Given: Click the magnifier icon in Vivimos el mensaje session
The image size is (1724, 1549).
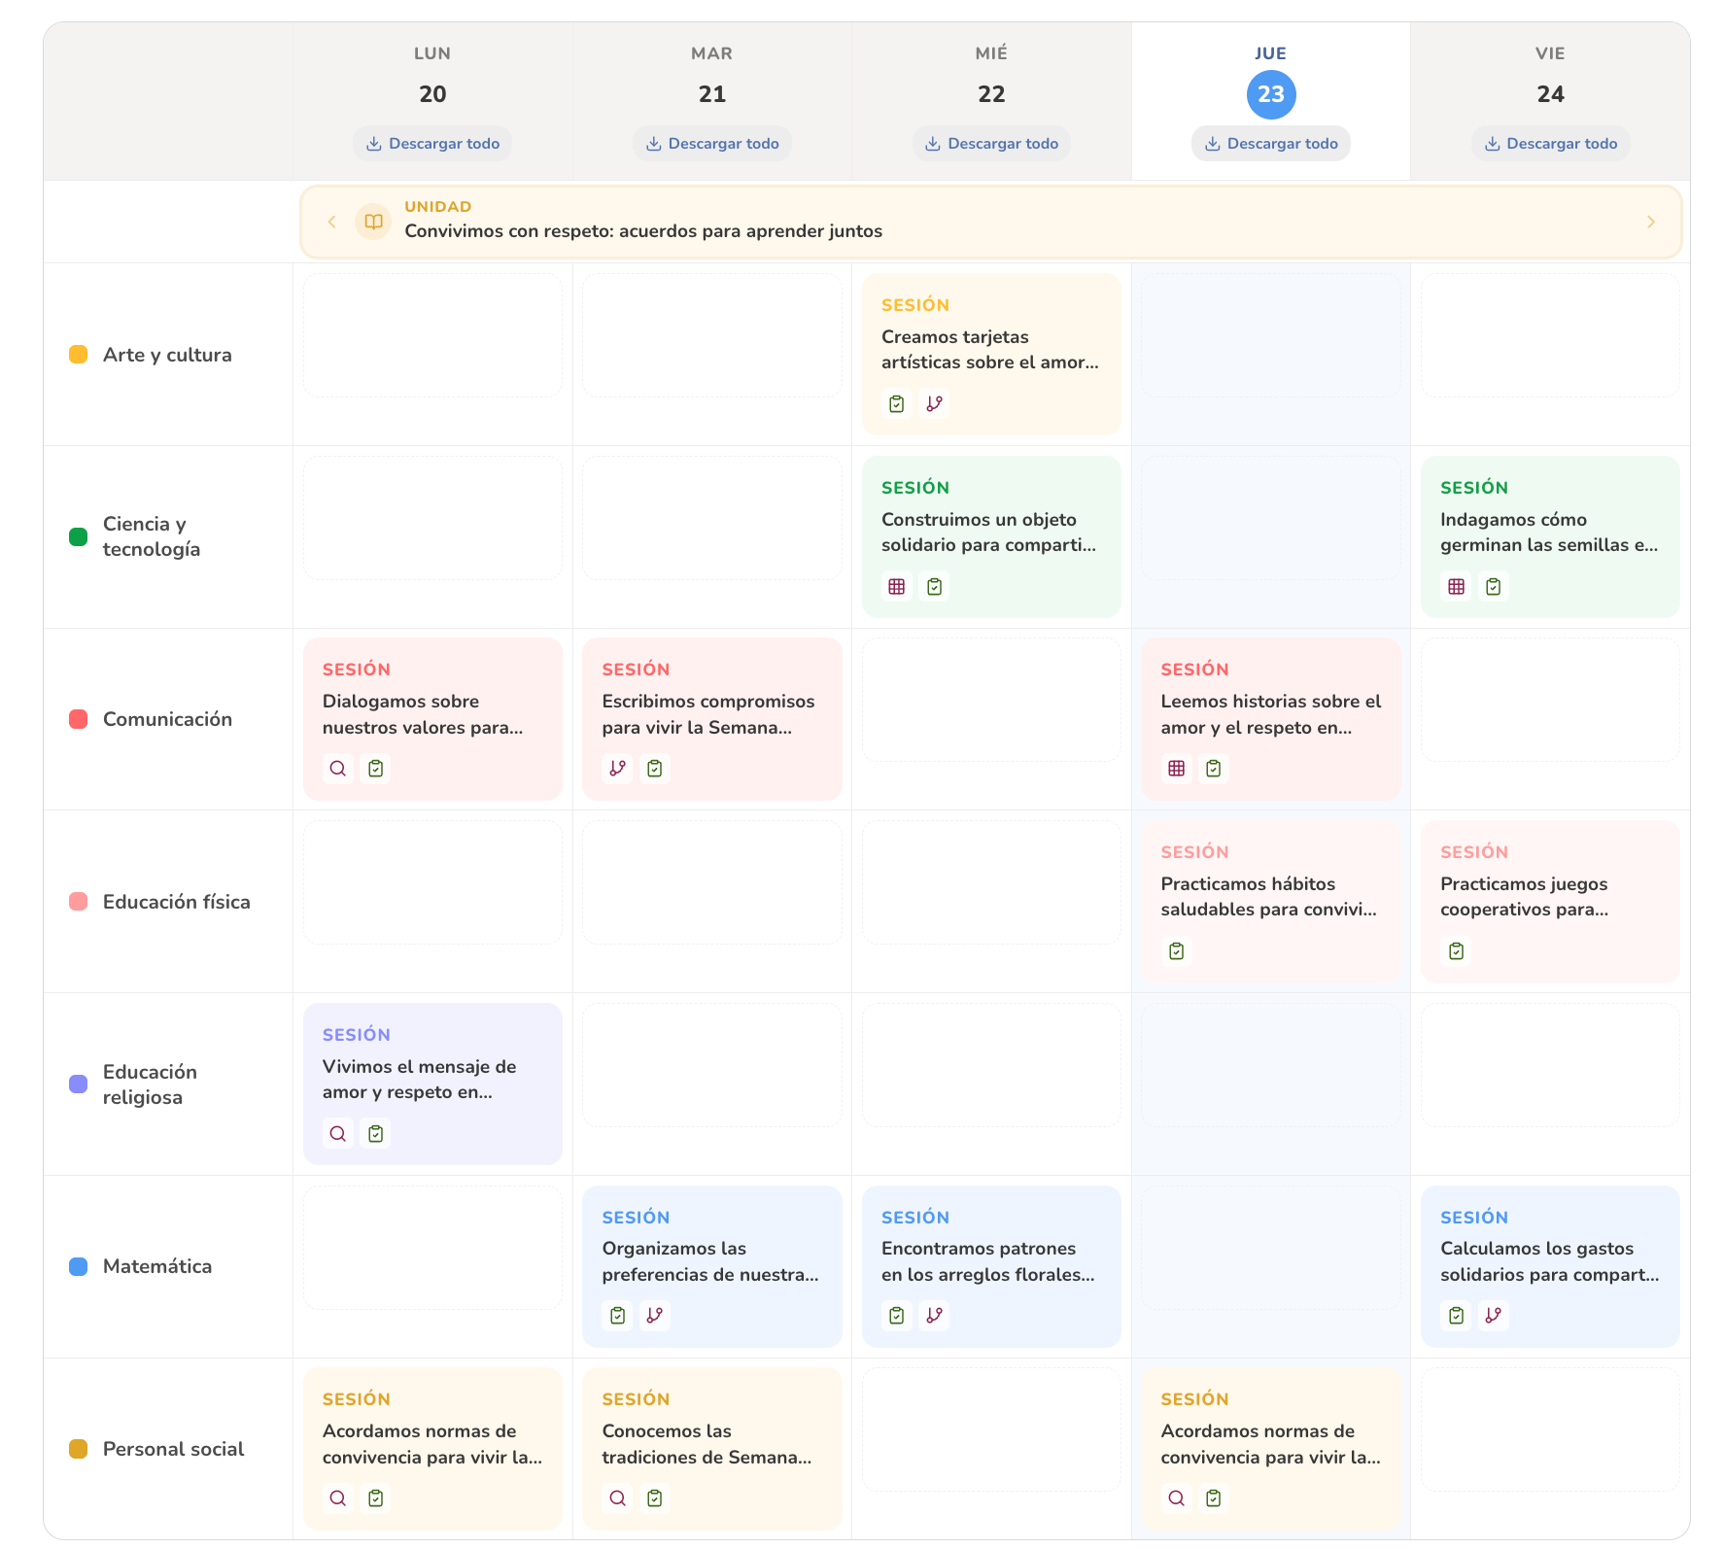Looking at the screenshot, I should [x=337, y=1134].
